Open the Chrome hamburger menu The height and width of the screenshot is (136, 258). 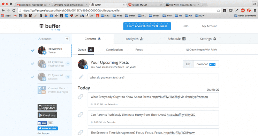[x=255, y=10]
